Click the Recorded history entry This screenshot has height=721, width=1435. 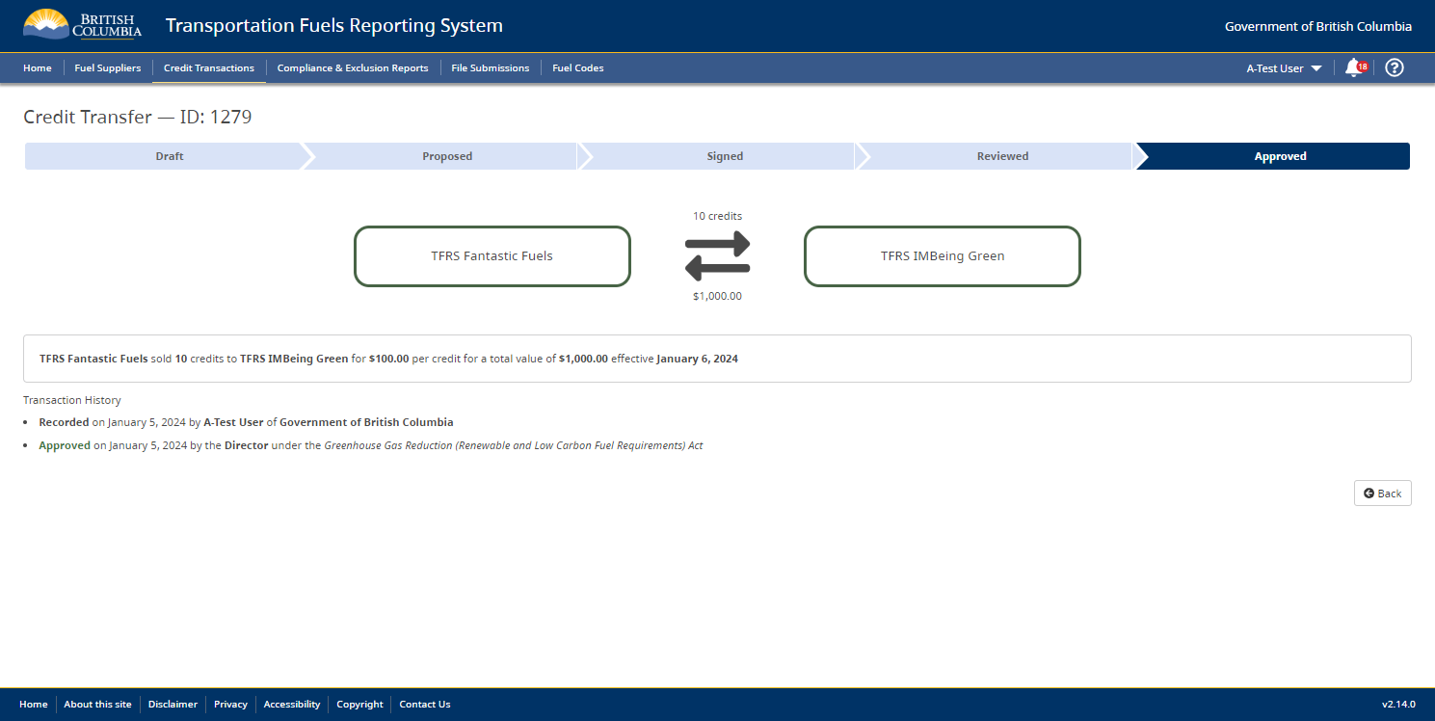(246, 422)
